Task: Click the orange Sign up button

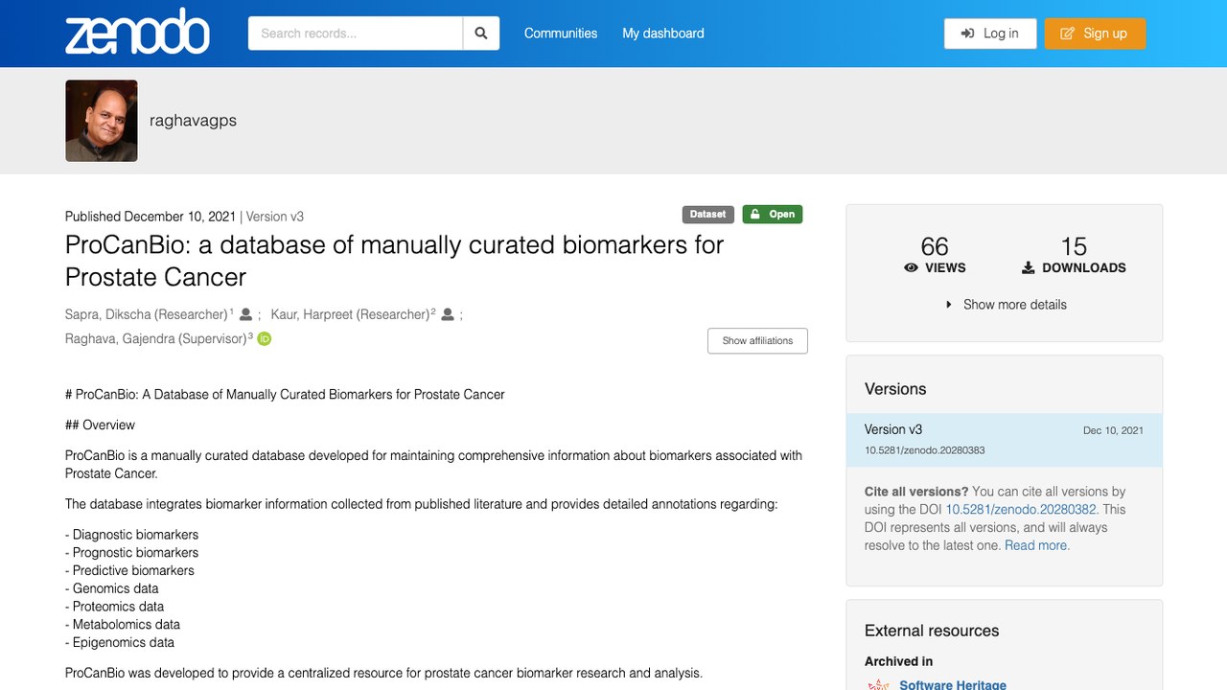Action: coord(1095,34)
